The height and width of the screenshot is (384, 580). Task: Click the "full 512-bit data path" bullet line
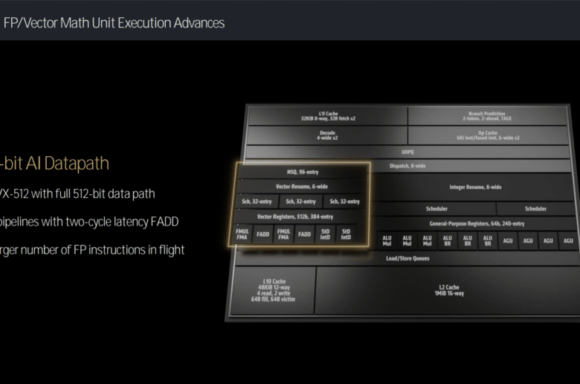pos(77,193)
